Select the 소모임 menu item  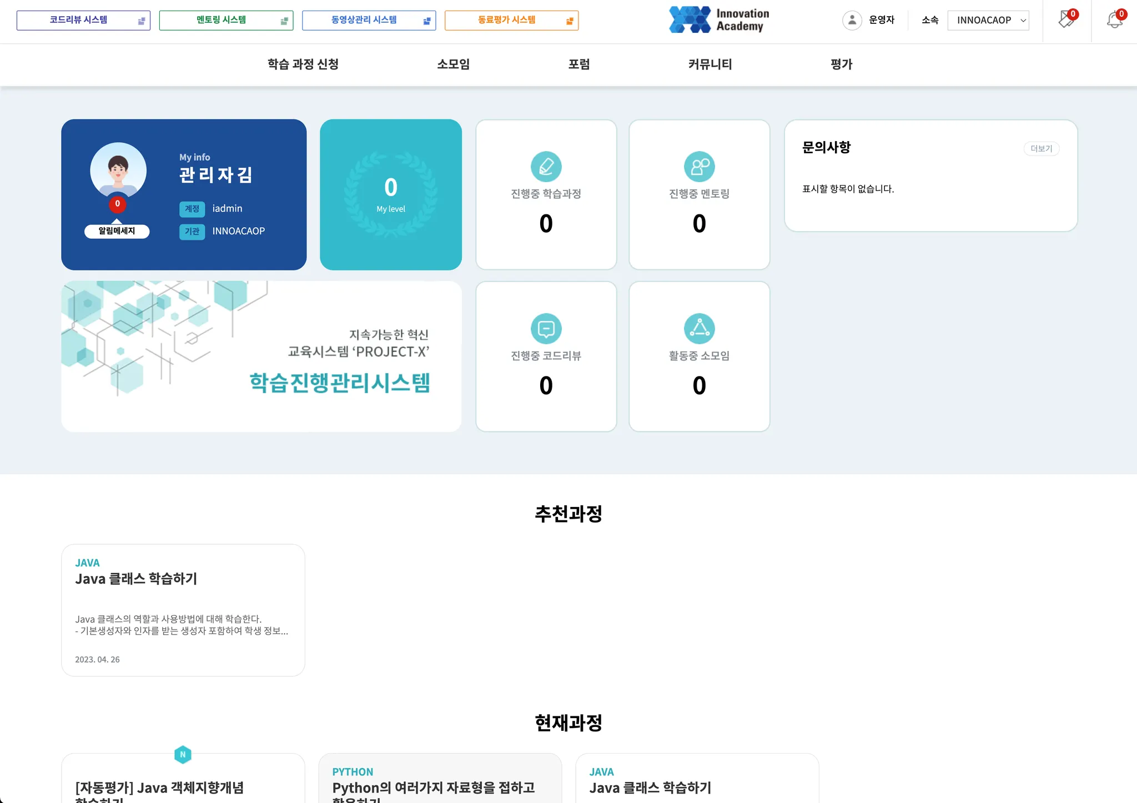click(x=453, y=64)
